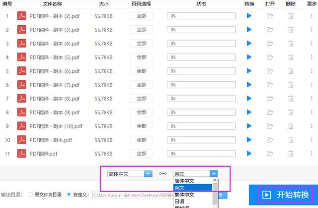The height and width of the screenshot is (208, 318).
Task: Click the 状态 column header
Action: coord(201,3)
